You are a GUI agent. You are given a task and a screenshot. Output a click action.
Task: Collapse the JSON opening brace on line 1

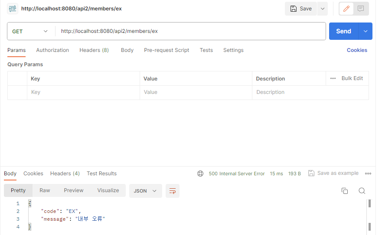pos(30,203)
